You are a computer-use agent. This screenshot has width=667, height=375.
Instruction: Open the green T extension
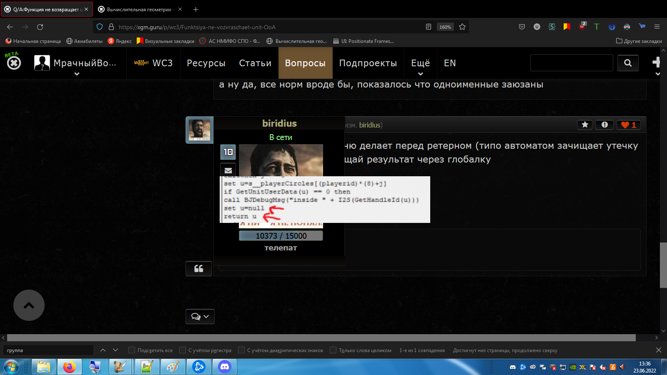597,27
